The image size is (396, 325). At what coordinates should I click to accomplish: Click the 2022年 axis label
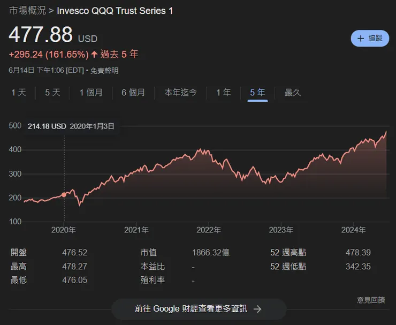coord(209,230)
